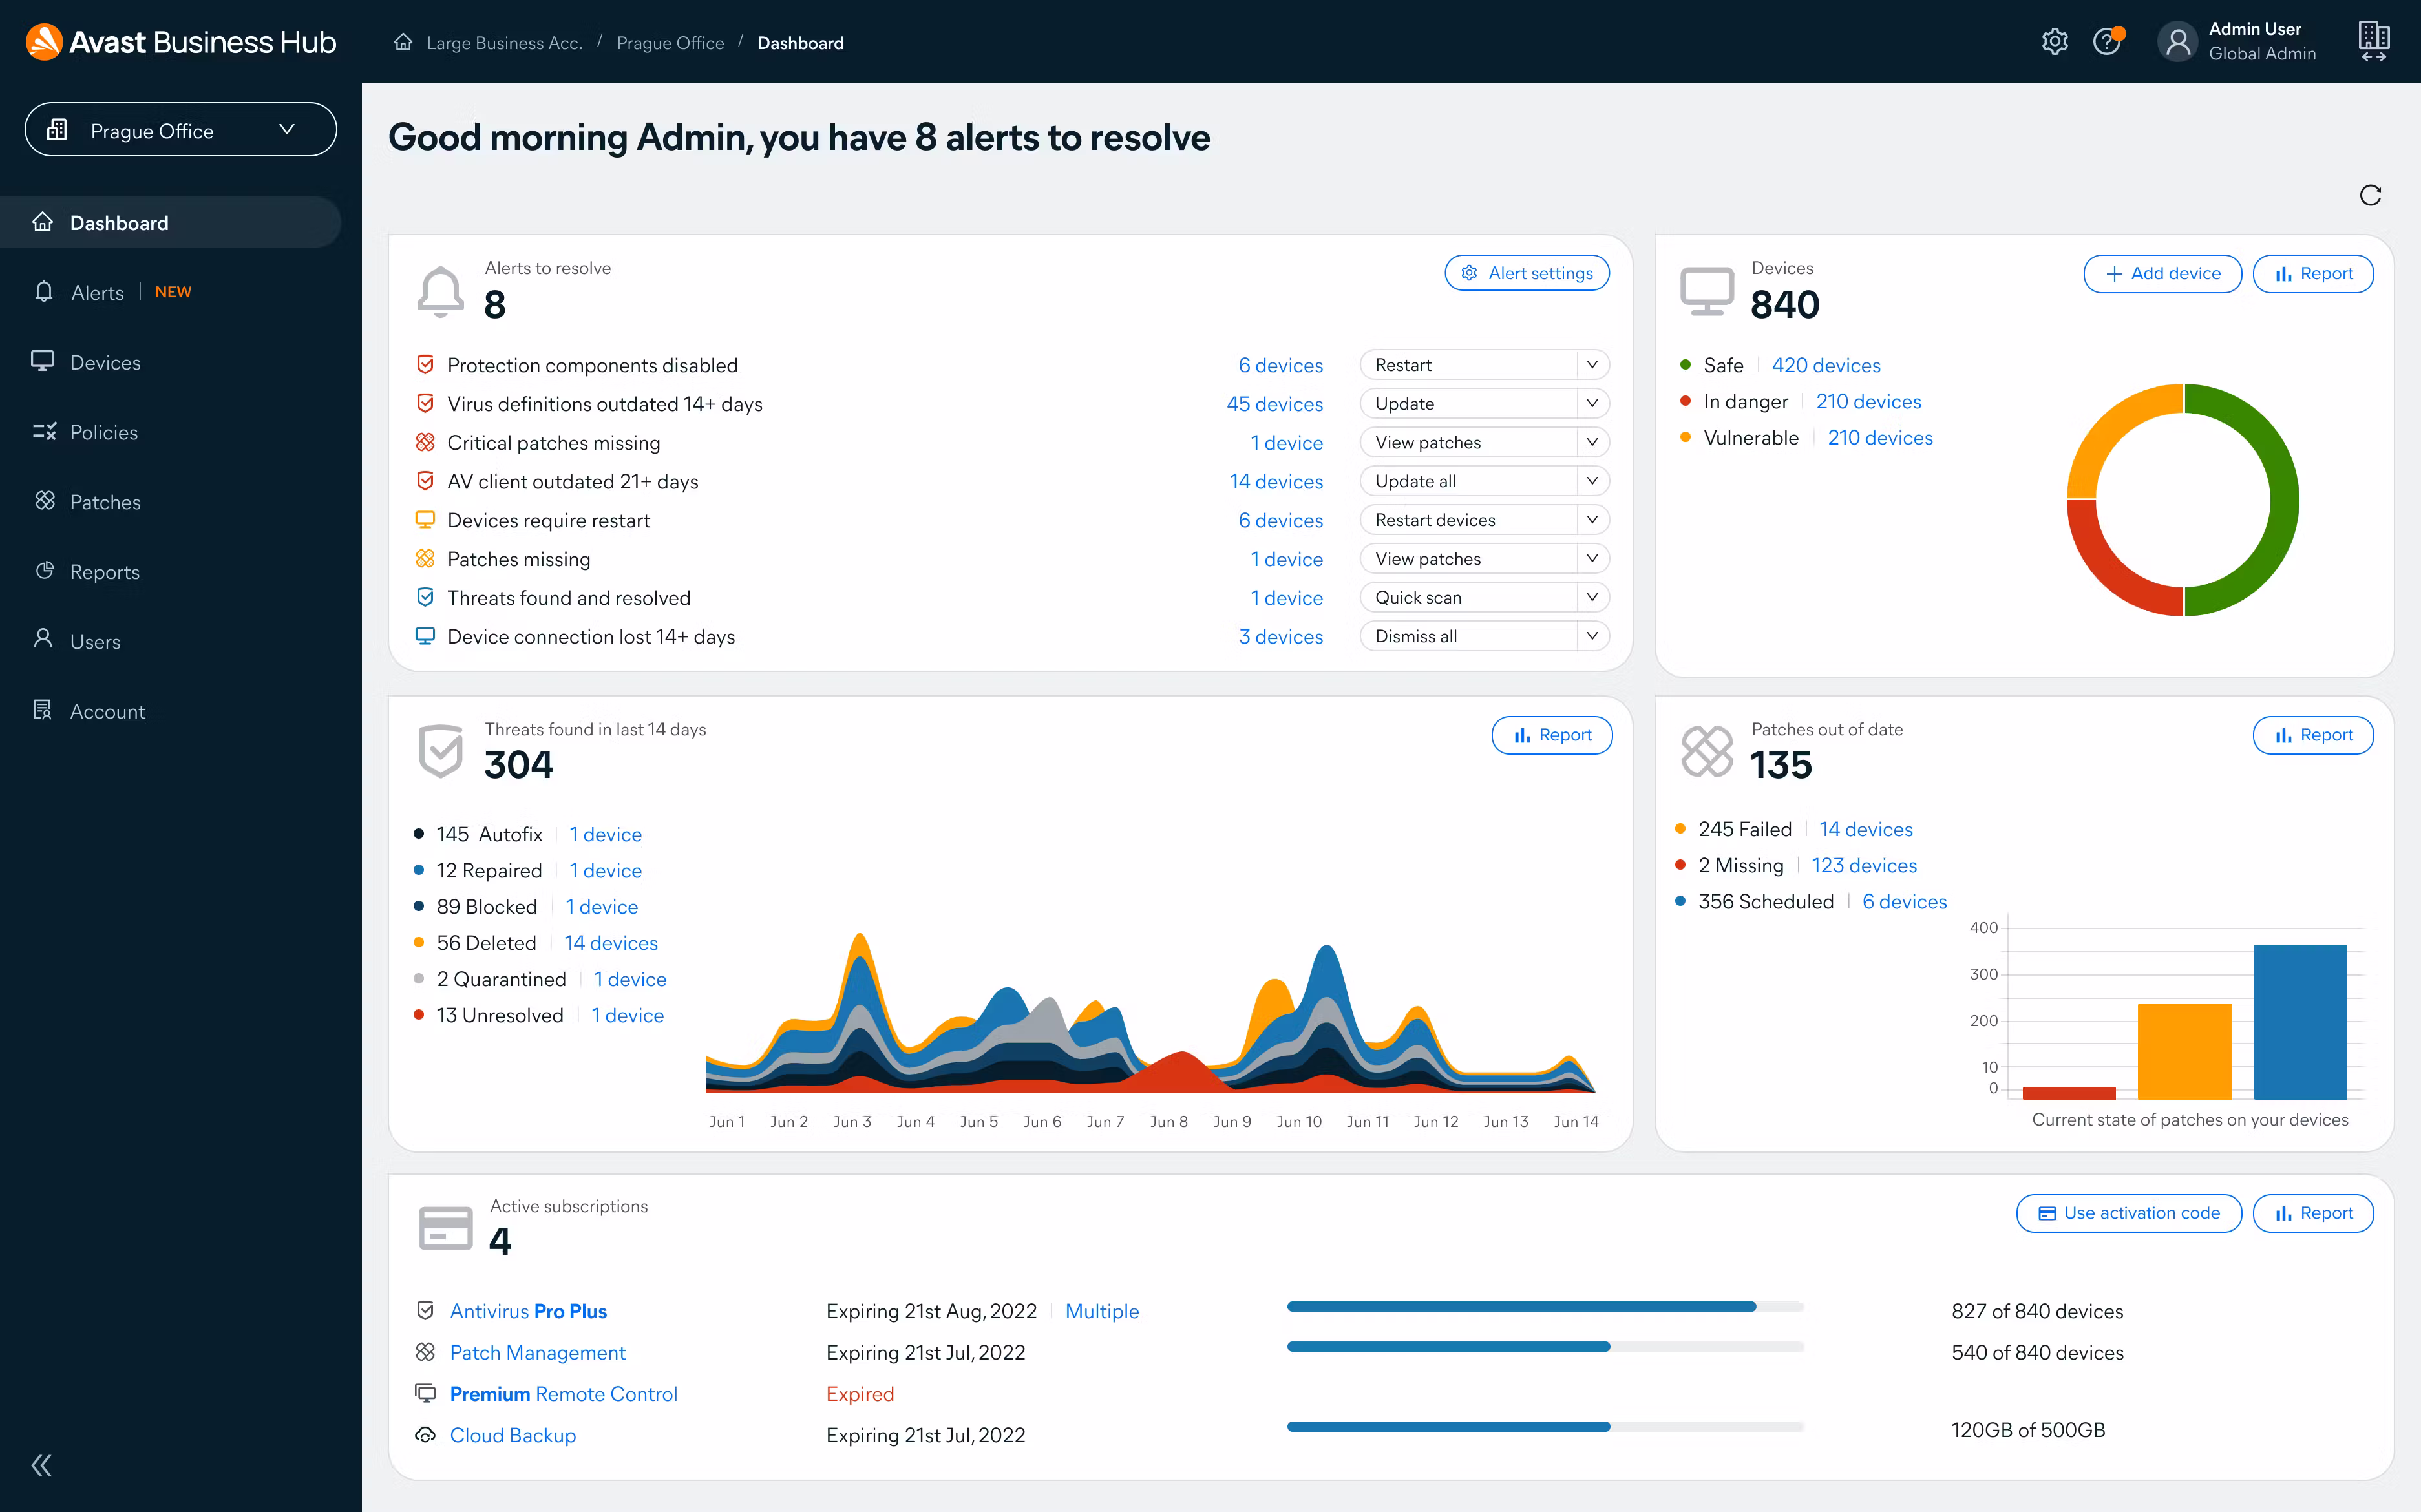Screen dimensions: 2421x1512
Task: Open the settings gear in the top bar
Action: pyautogui.click(x=2055, y=41)
